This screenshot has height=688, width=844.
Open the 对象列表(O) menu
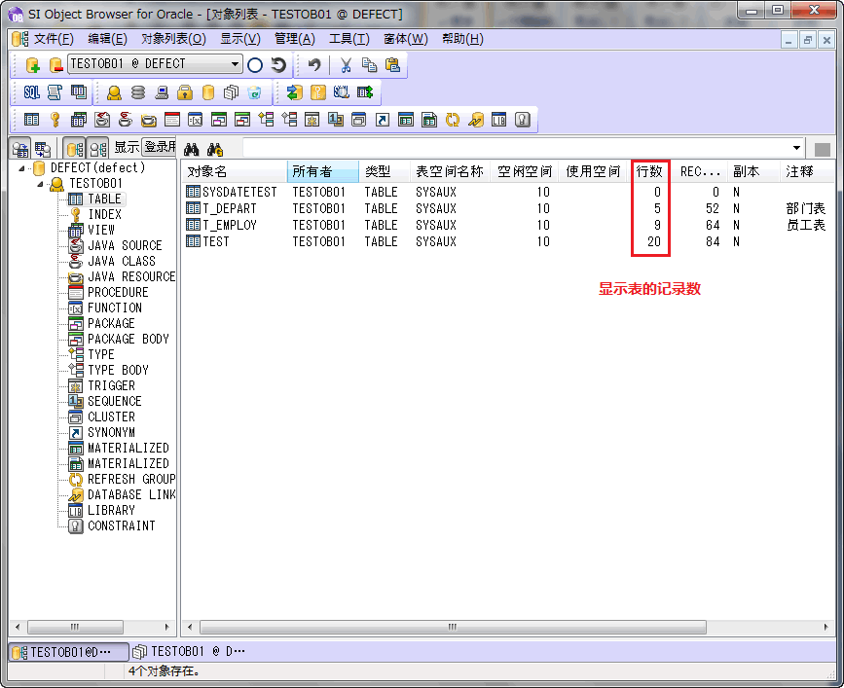tap(173, 39)
